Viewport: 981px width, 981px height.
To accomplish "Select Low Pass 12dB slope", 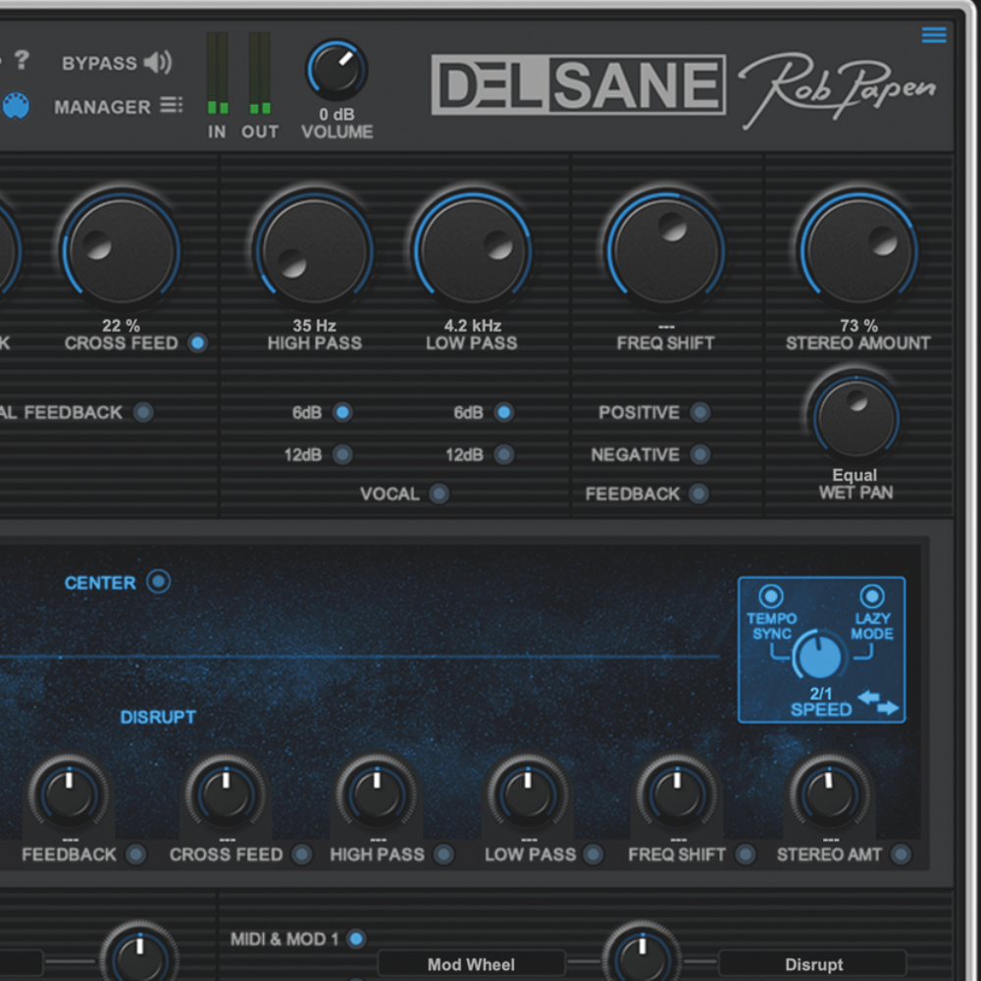I will click(x=503, y=454).
